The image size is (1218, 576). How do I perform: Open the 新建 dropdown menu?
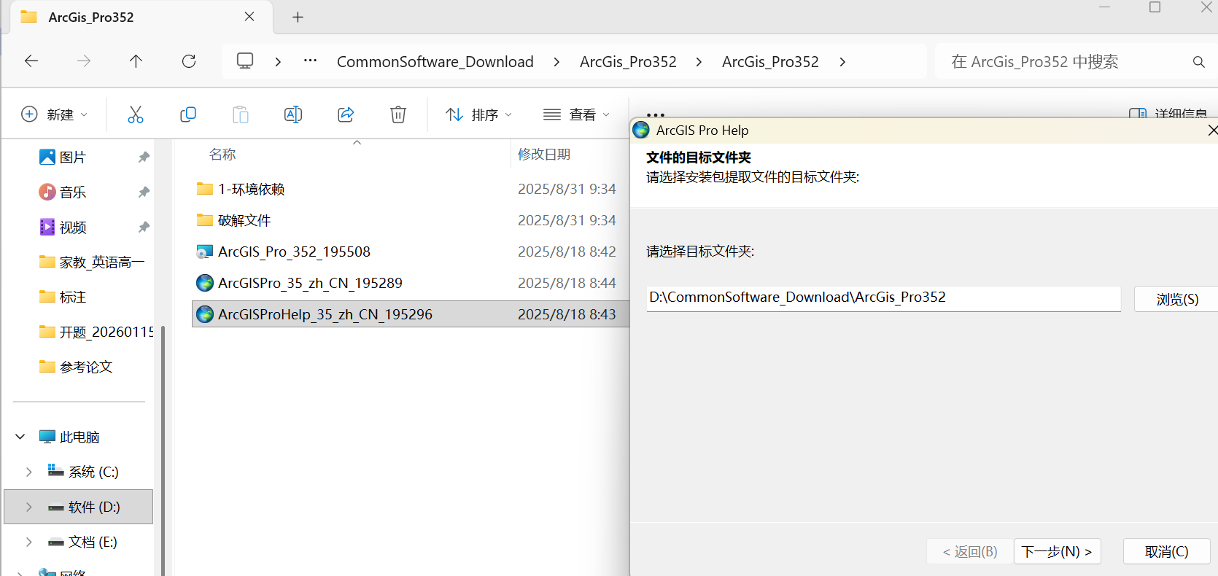coord(55,114)
